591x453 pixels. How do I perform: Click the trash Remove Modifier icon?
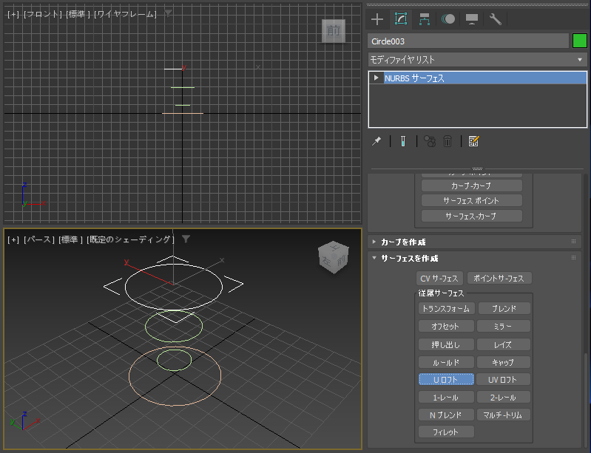click(448, 141)
